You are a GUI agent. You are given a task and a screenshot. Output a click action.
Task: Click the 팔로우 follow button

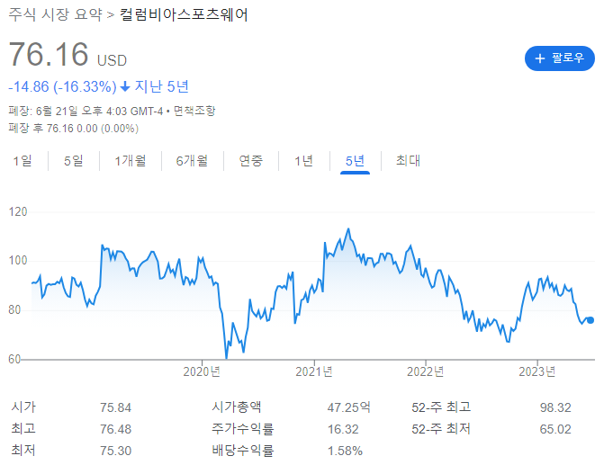click(x=559, y=58)
